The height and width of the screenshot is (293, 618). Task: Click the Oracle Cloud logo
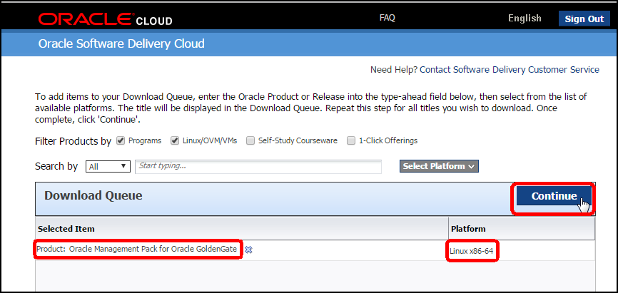[105, 19]
